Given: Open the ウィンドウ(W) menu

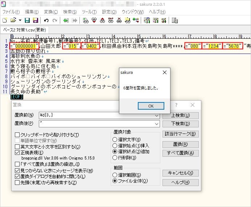Looking at the screenshot, I should pyautogui.click(x=133, y=12).
